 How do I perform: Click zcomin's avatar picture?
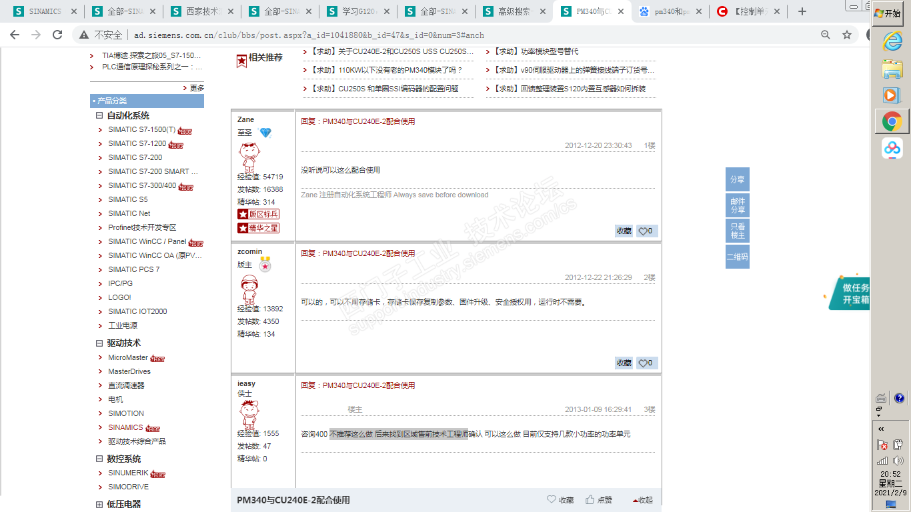(x=249, y=289)
